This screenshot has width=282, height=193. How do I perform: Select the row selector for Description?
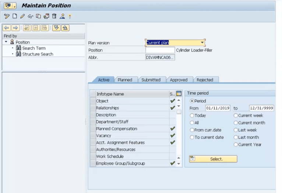click(93, 115)
